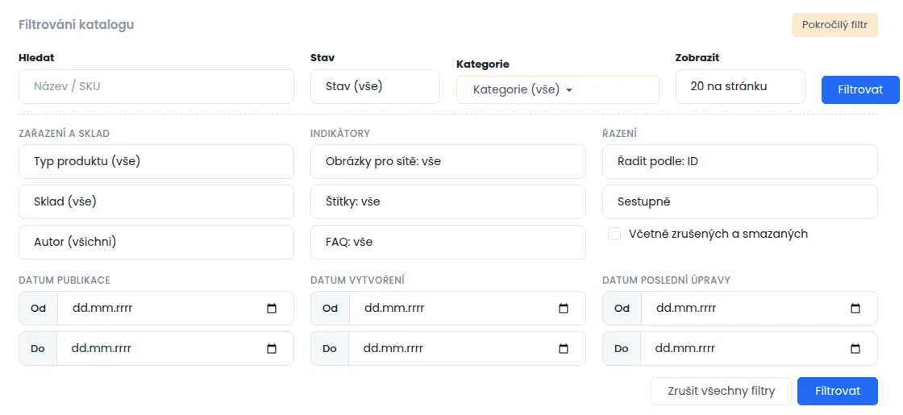The width and height of the screenshot is (903, 415).
Task: Click the Kategorie dropdown caret arrow
Action: [x=569, y=90]
